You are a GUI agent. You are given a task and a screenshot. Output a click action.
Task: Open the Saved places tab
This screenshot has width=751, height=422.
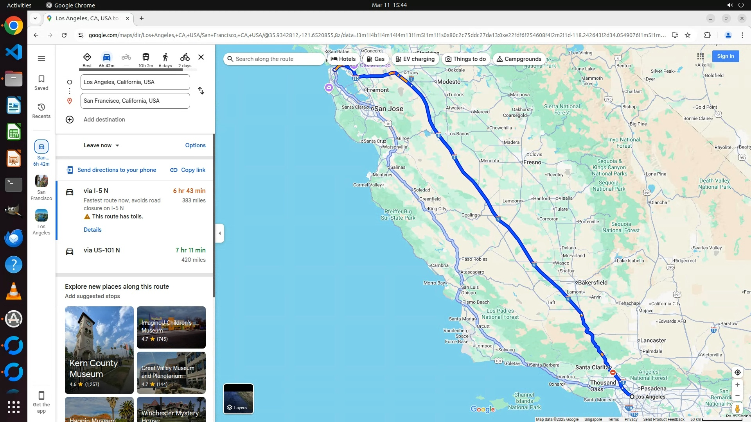[x=41, y=82]
